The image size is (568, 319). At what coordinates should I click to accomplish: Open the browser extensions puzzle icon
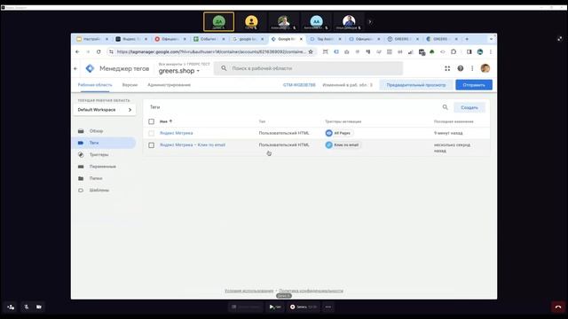point(454,51)
